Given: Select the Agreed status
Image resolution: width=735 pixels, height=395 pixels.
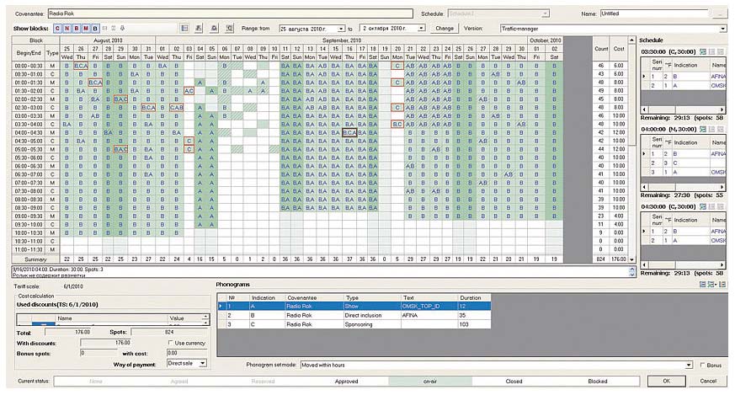Looking at the screenshot, I should coord(179,382).
